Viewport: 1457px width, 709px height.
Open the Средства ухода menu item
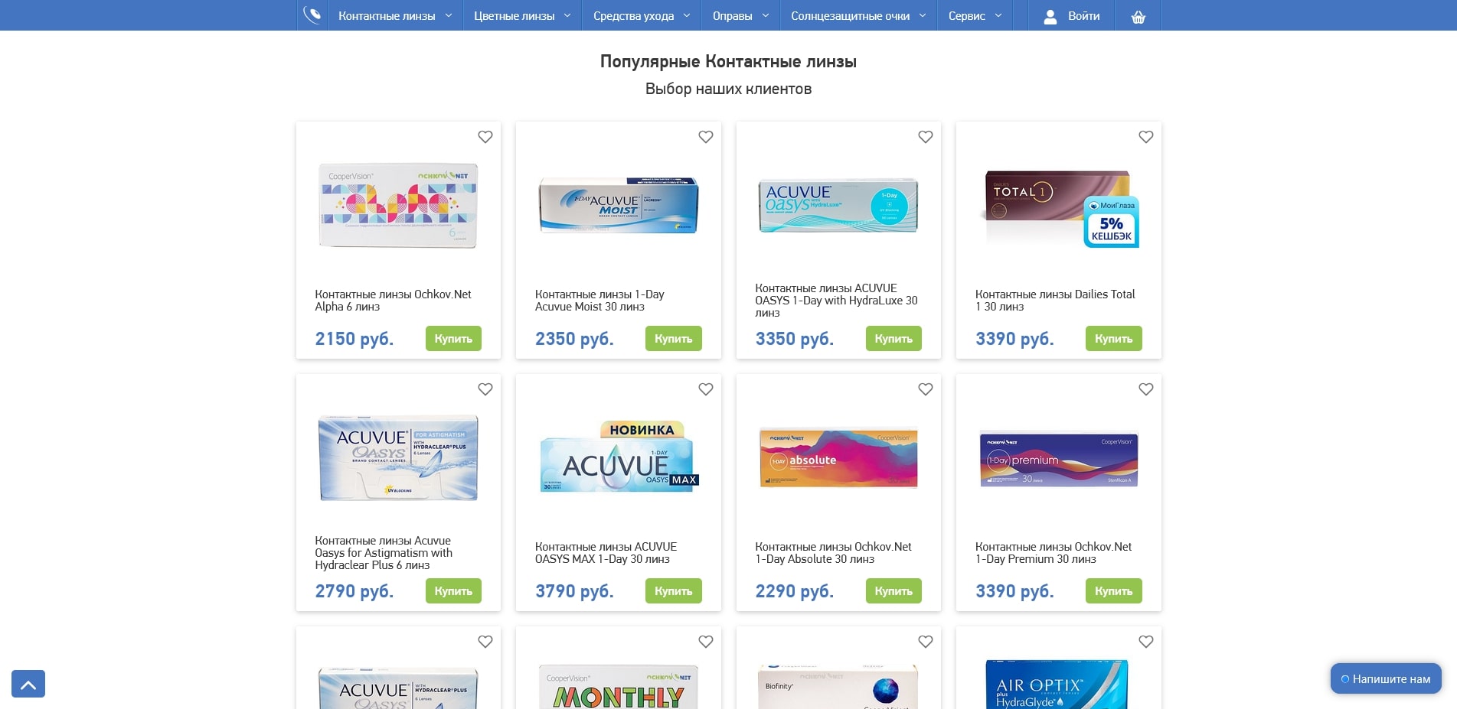642,15
